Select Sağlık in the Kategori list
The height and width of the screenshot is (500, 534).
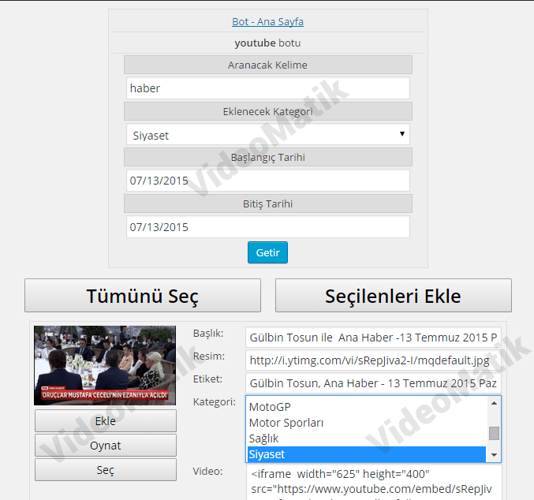(367, 438)
